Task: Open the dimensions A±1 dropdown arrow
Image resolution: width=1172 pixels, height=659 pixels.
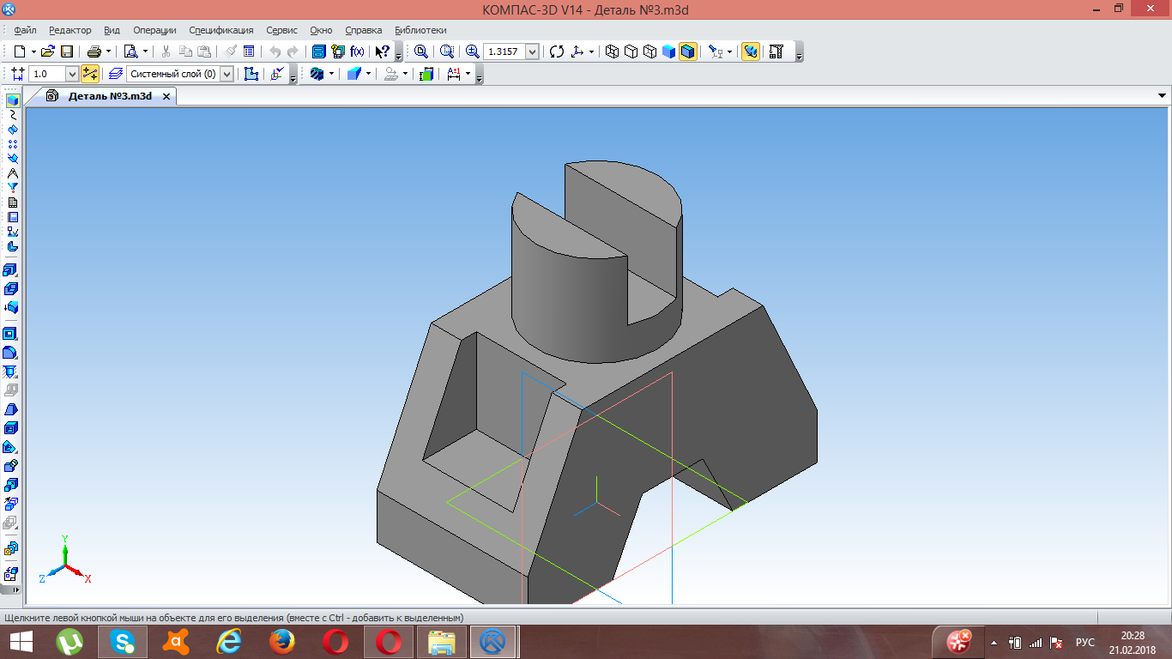Action: tap(468, 74)
